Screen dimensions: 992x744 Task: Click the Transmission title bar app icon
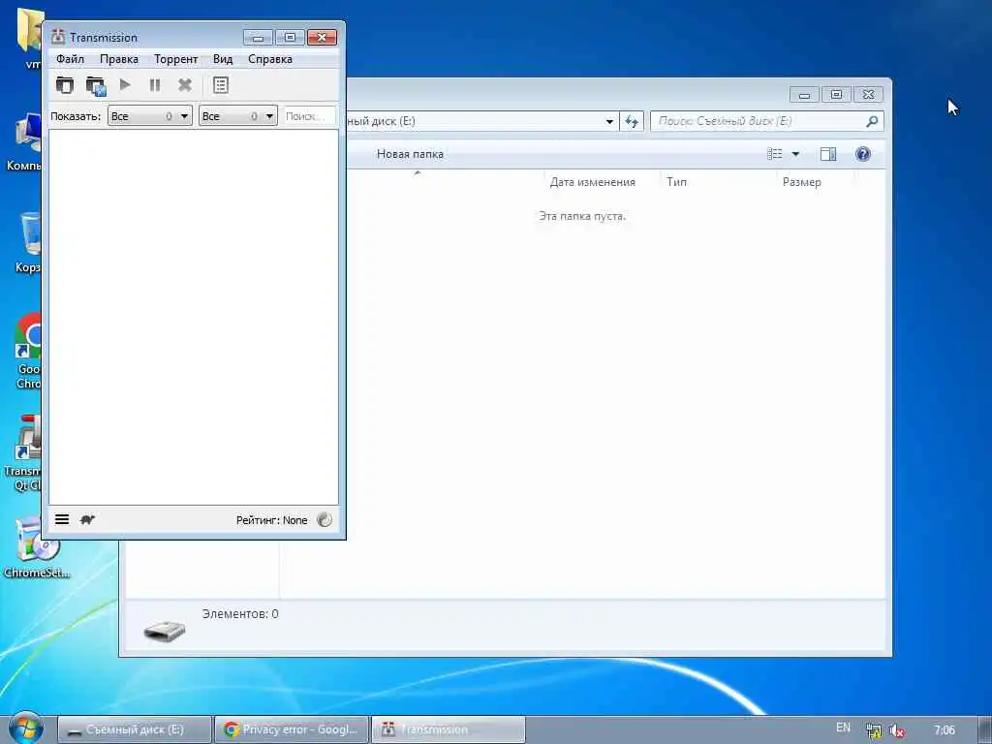tap(58, 37)
